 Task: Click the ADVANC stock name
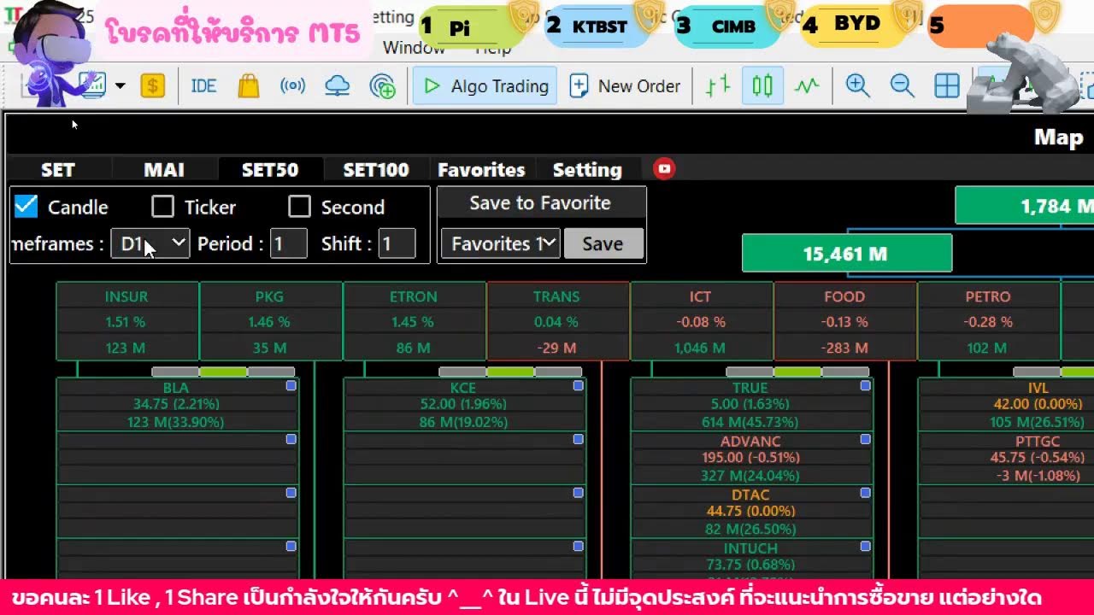click(750, 442)
